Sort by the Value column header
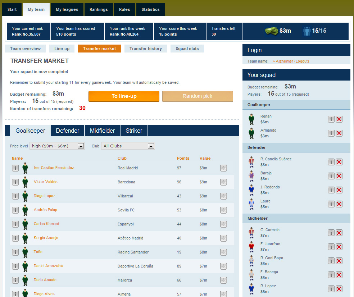 [205, 158]
